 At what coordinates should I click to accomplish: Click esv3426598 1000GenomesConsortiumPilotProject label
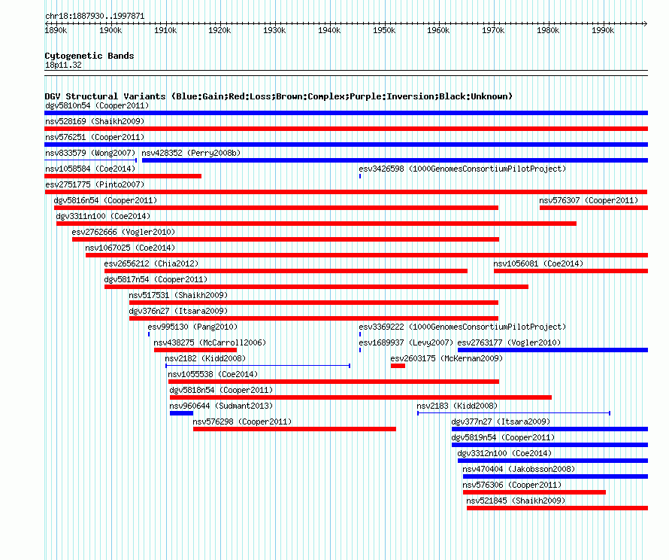[462, 169]
